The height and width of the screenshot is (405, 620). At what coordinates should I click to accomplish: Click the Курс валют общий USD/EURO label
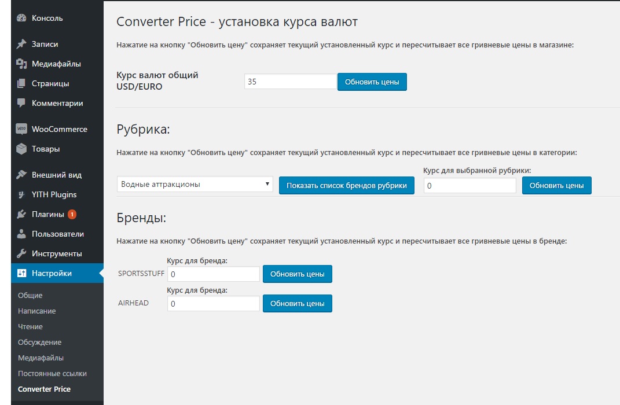157,80
